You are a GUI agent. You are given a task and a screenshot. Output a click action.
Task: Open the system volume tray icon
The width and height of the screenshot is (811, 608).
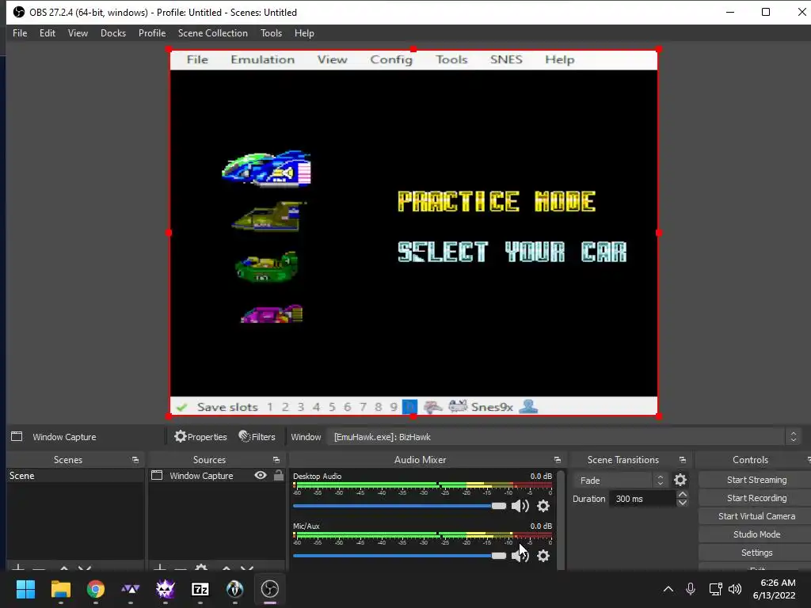pos(734,589)
